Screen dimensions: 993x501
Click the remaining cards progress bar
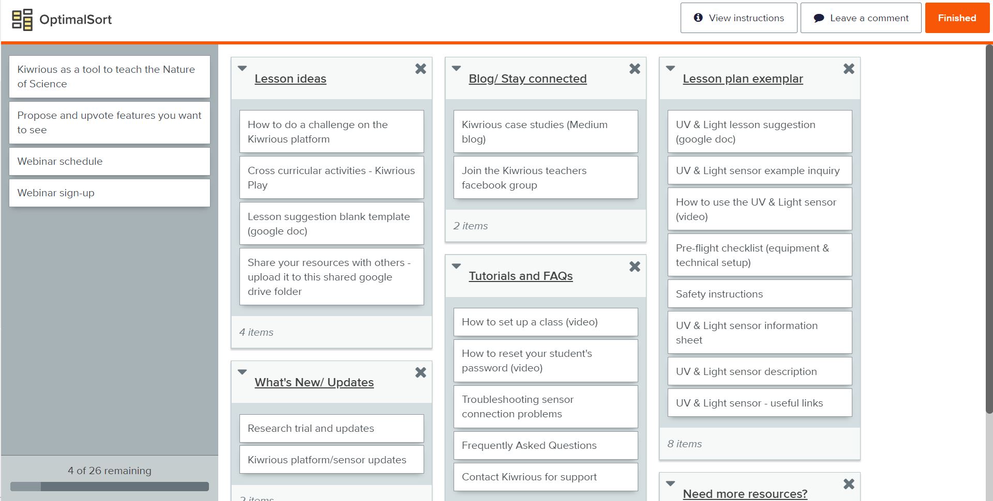pyautogui.click(x=110, y=487)
